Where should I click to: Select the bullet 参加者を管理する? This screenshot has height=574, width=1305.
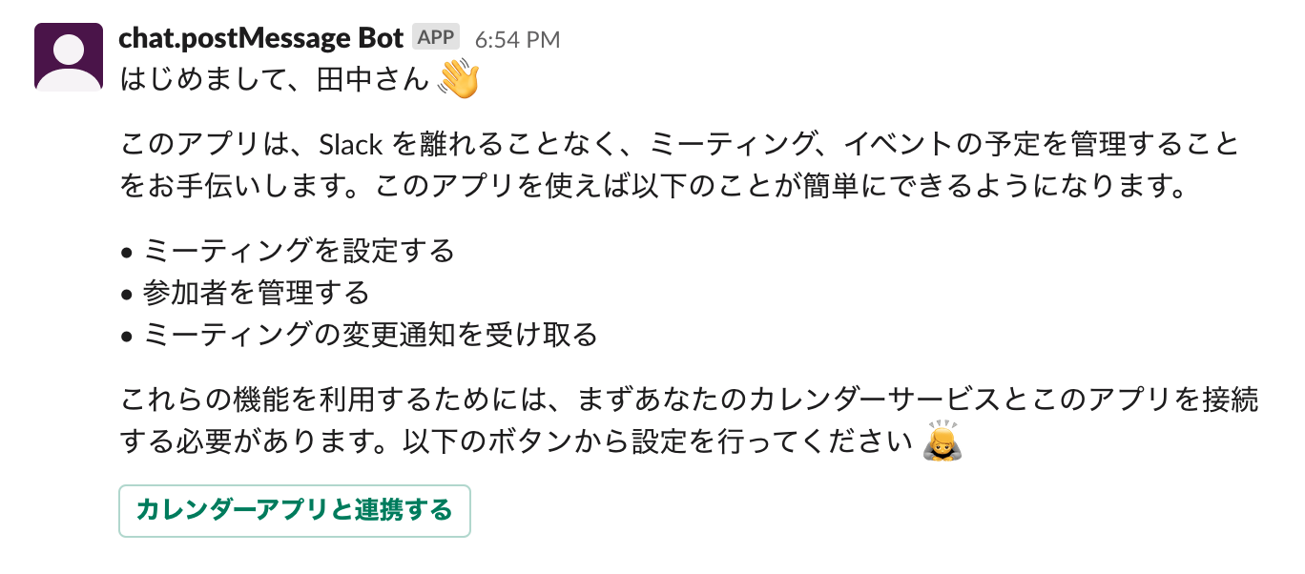tap(258, 294)
